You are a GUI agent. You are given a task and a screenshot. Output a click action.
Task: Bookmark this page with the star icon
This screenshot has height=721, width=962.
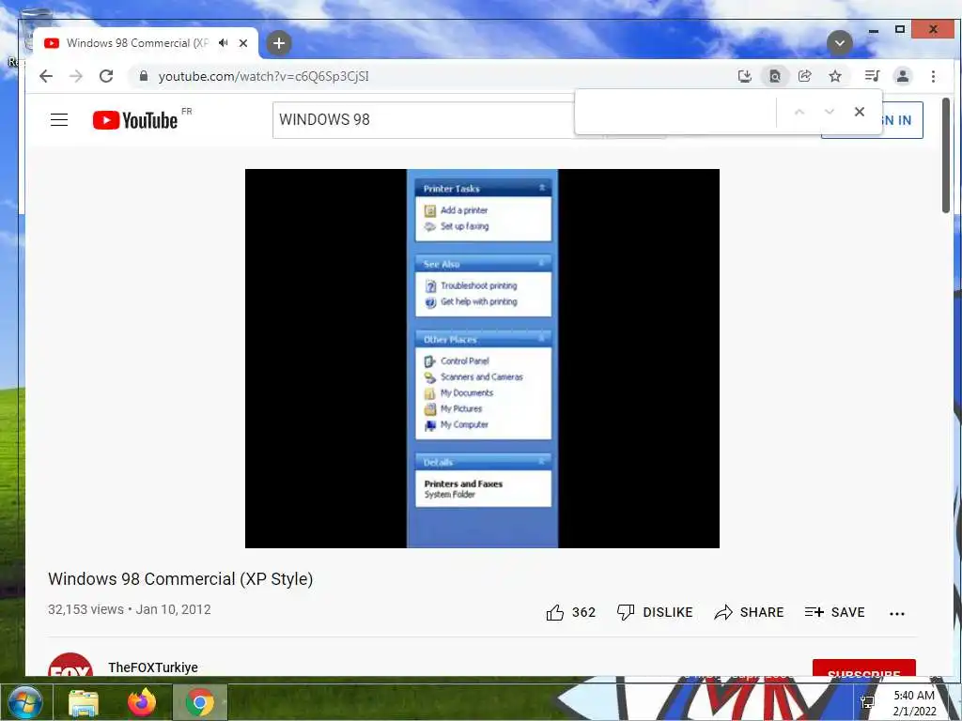(834, 76)
